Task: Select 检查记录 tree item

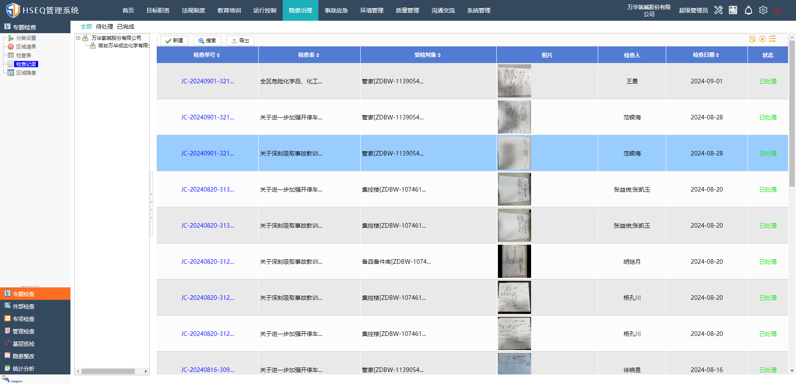Action: [x=26, y=64]
